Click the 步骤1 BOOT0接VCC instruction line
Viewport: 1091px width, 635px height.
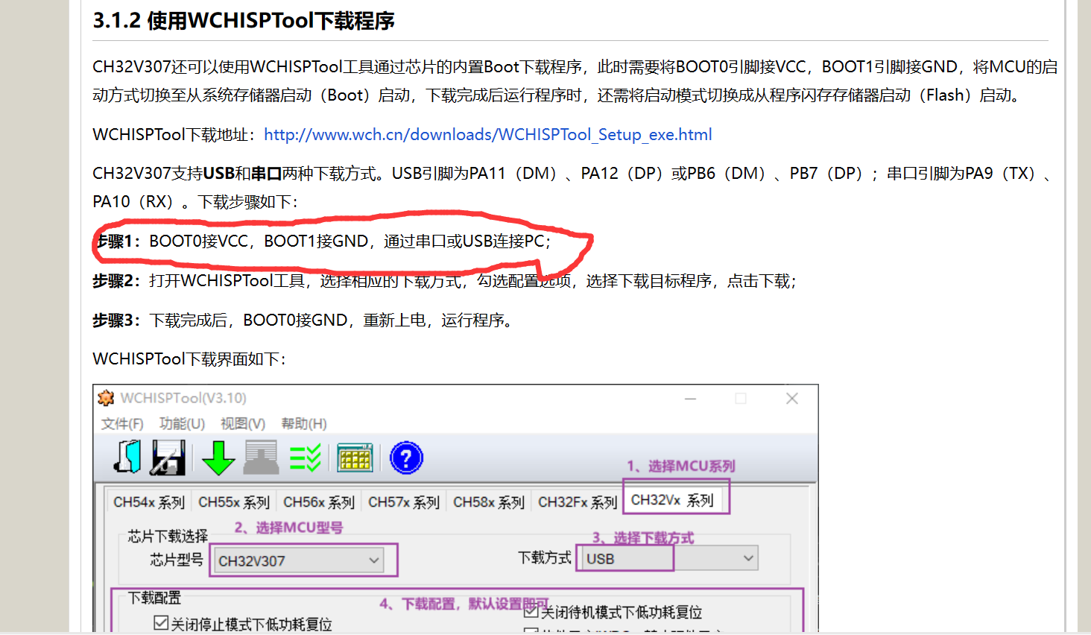322,241
